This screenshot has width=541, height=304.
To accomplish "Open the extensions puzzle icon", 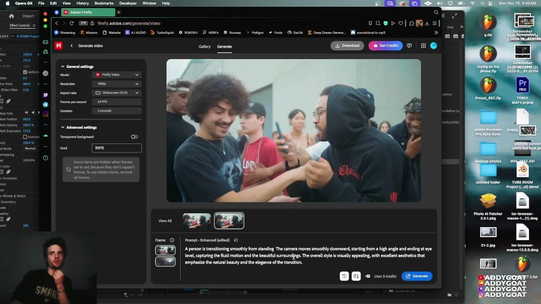I will (412, 23).
